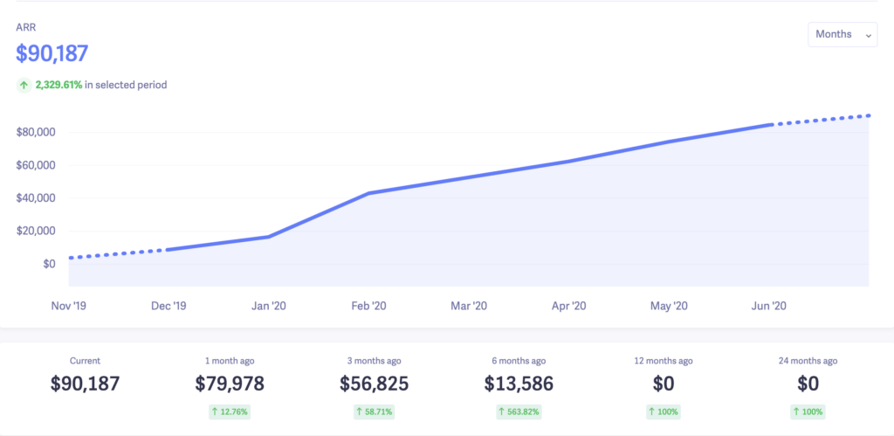The height and width of the screenshot is (436, 894).
Task: Click the Apr '20 x-axis label
Action: (x=568, y=306)
